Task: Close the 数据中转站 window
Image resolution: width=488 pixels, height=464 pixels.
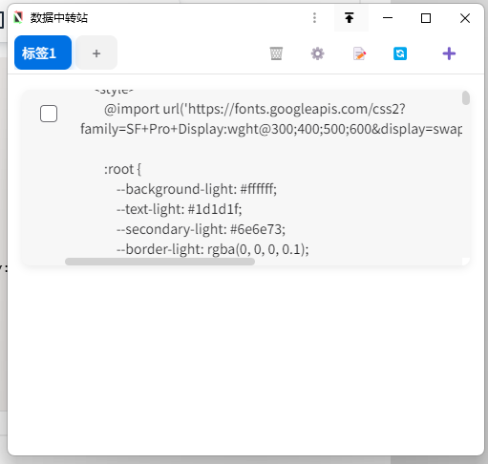Action: [465, 18]
